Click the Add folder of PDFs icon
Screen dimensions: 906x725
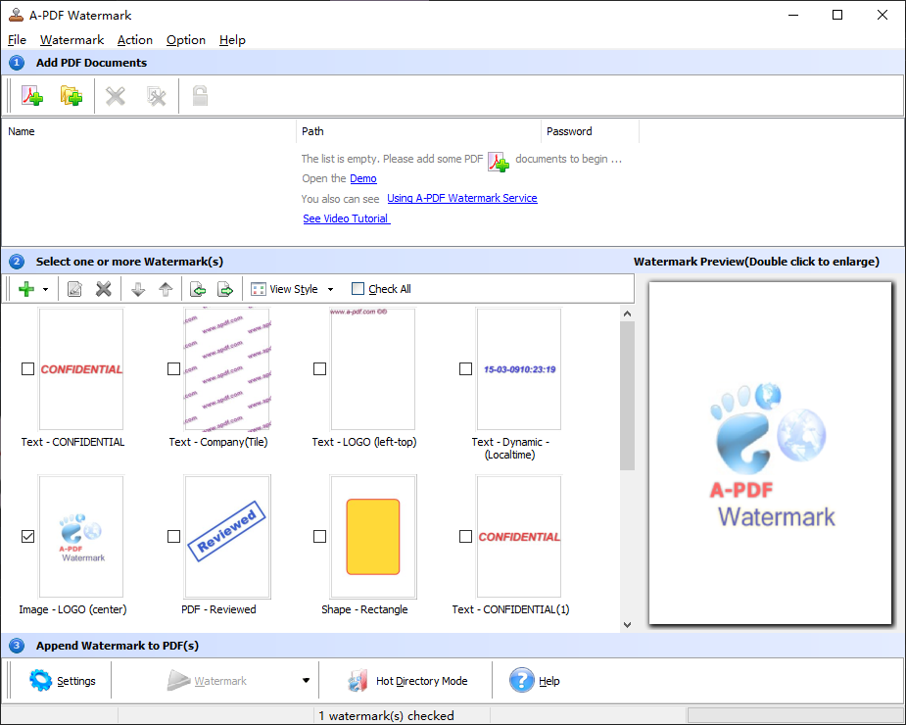pos(71,96)
